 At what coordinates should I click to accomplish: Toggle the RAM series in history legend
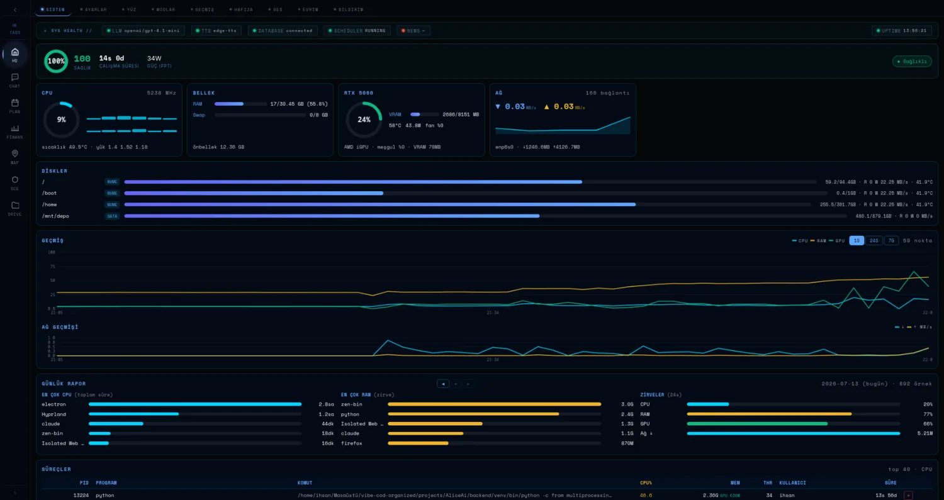[x=818, y=241]
